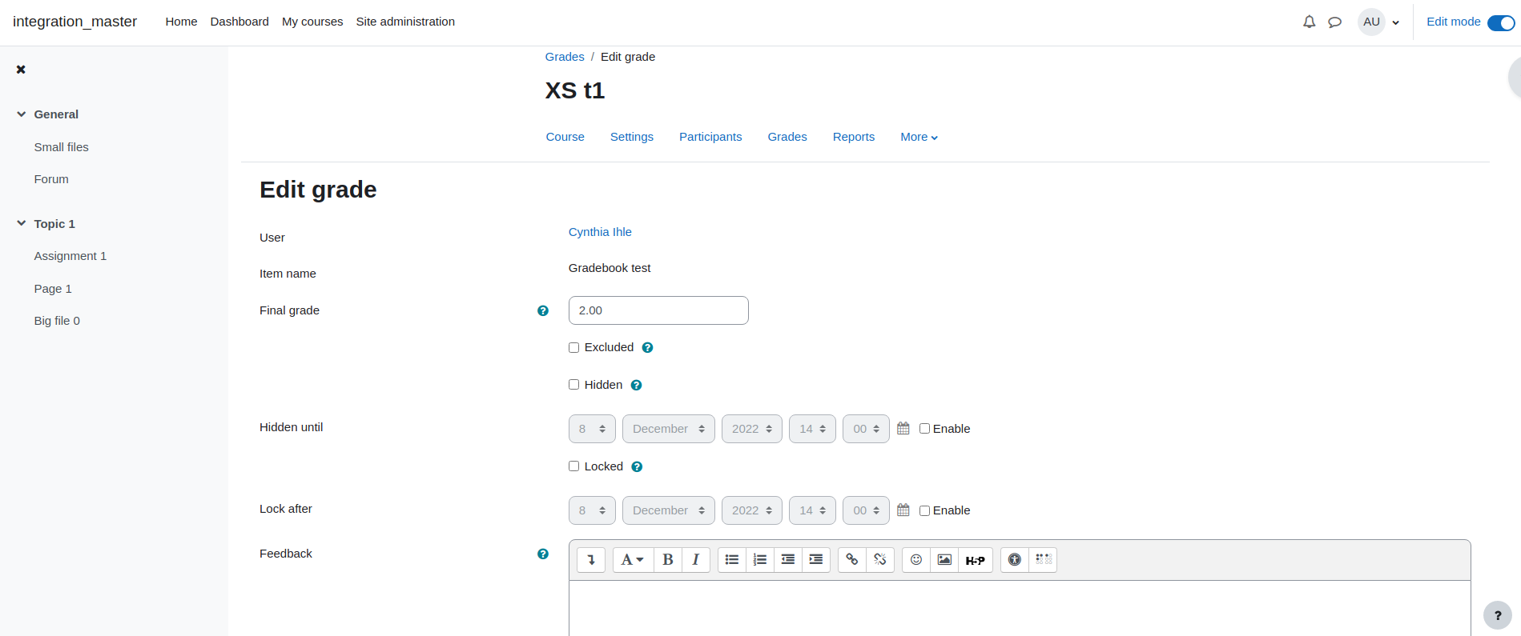Remove link with the unlink icon
The height and width of the screenshot is (636, 1521).
pos(880,560)
